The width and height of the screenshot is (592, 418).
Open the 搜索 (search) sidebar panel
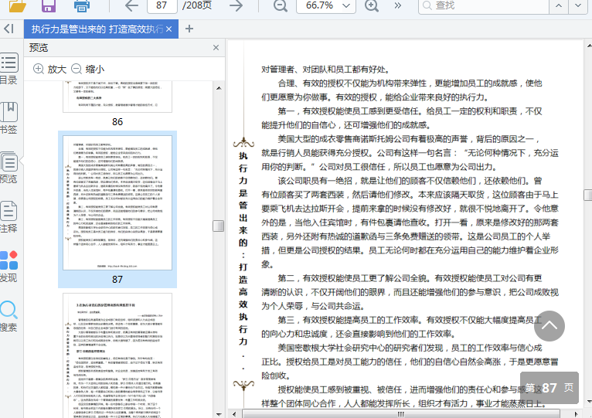tap(9, 315)
